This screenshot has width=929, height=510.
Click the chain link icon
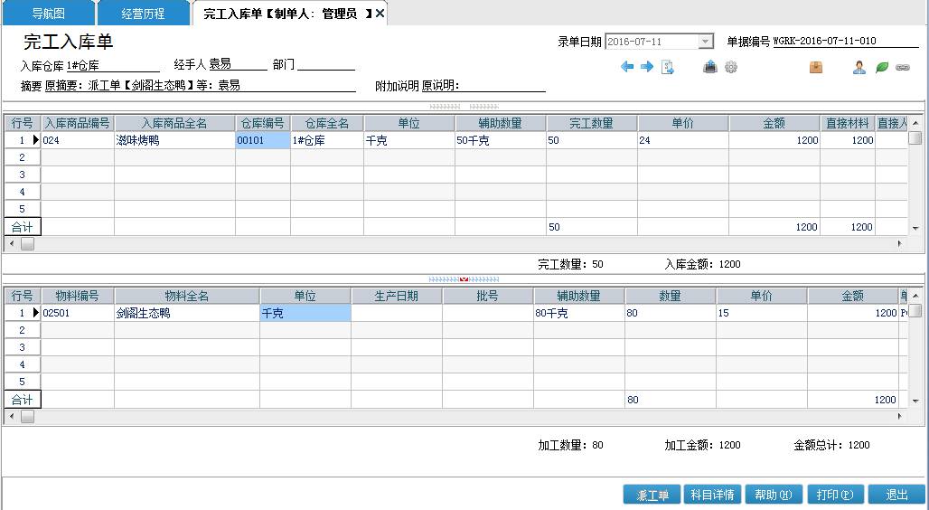[902, 68]
